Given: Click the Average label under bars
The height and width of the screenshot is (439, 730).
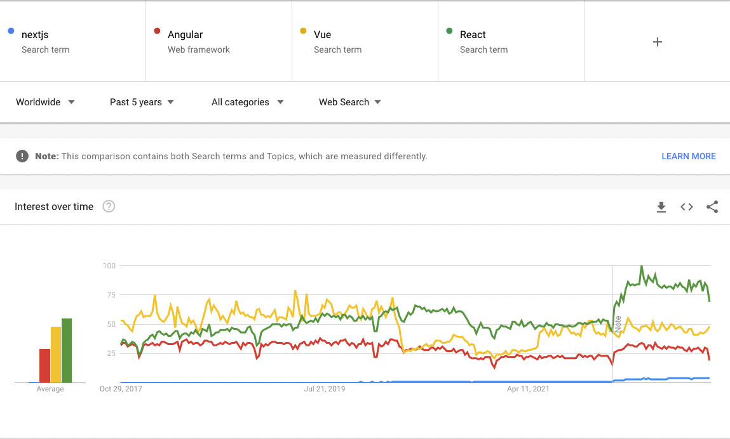Looking at the screenshot, I should coord(50,389).
